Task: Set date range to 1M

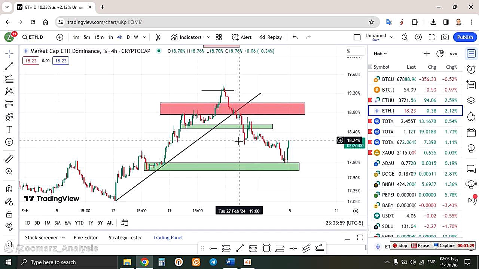Action: point(47,223)
